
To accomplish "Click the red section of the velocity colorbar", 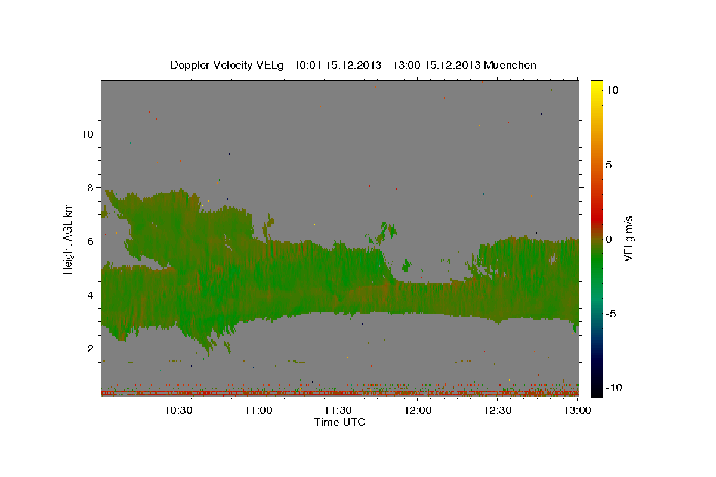I will [x=597, y=218].
